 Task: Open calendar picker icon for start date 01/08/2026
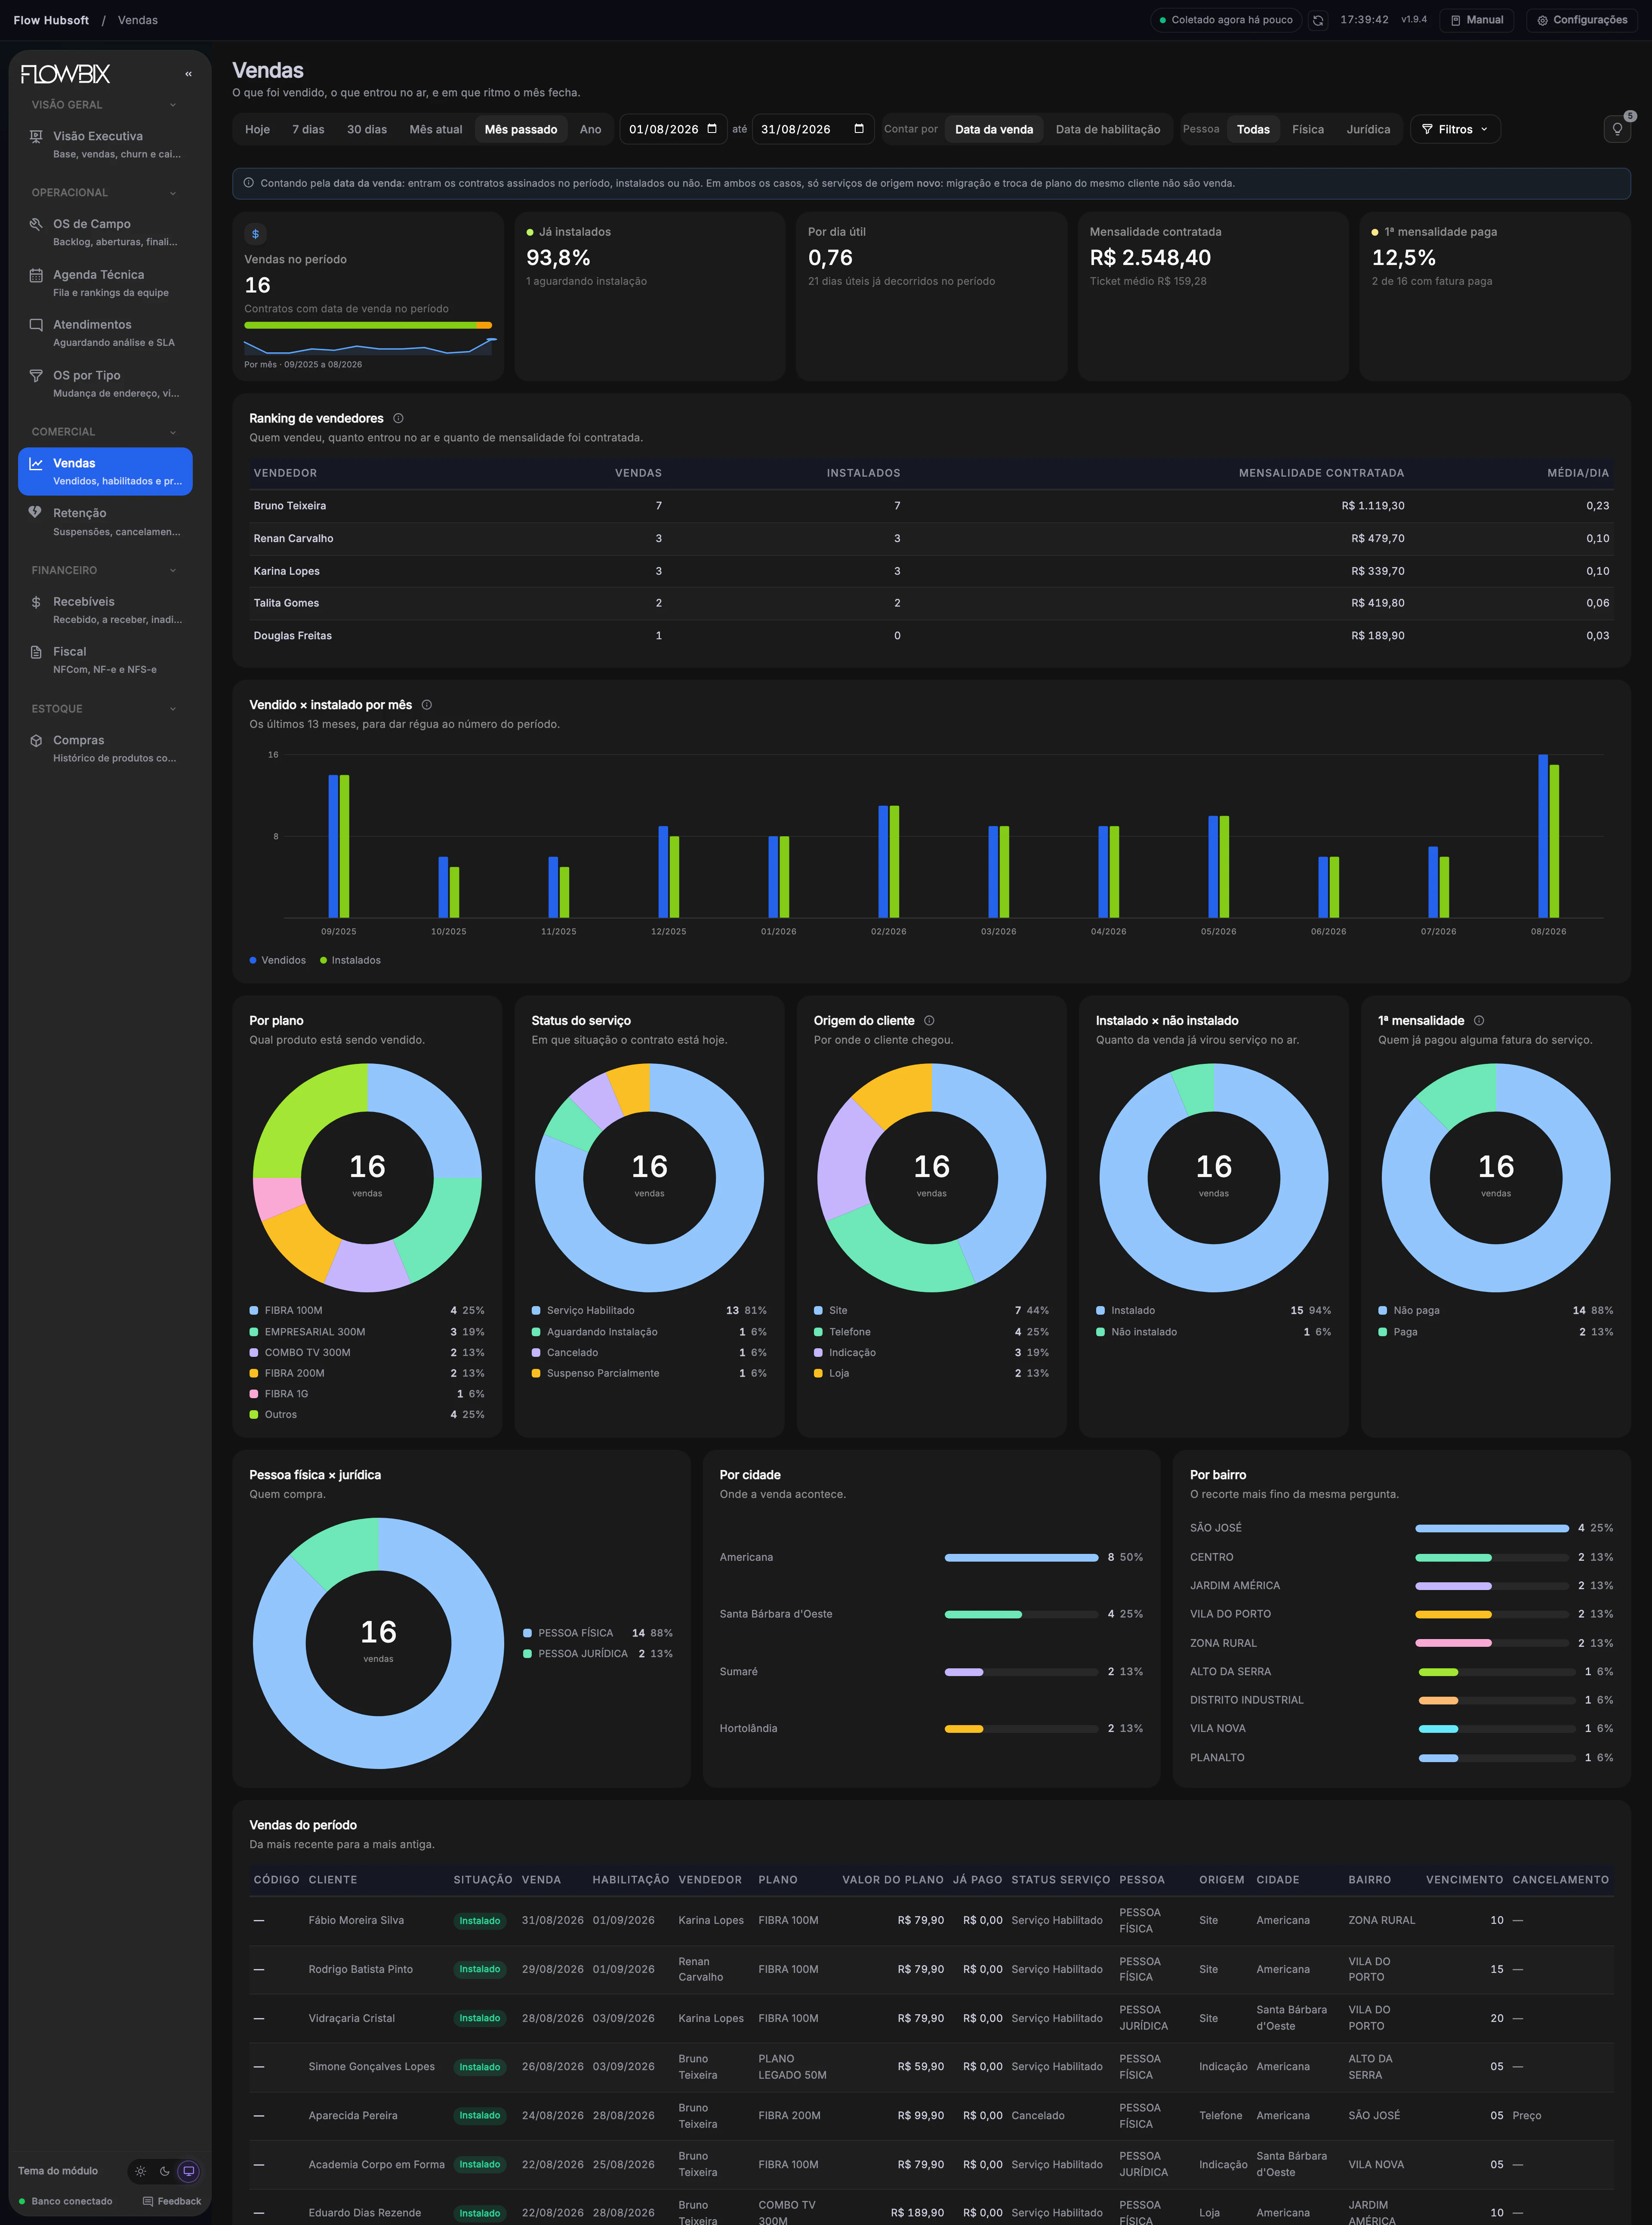point(712,129)
